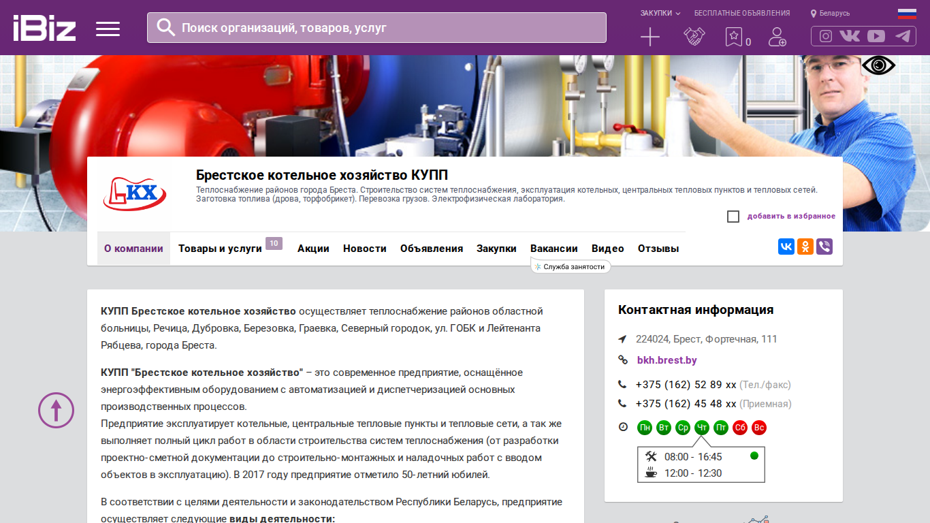Screen dimensions: 930x523
Task: Click the address 224024, Брест, Фортечная, 111
Action: click(707, 339)
